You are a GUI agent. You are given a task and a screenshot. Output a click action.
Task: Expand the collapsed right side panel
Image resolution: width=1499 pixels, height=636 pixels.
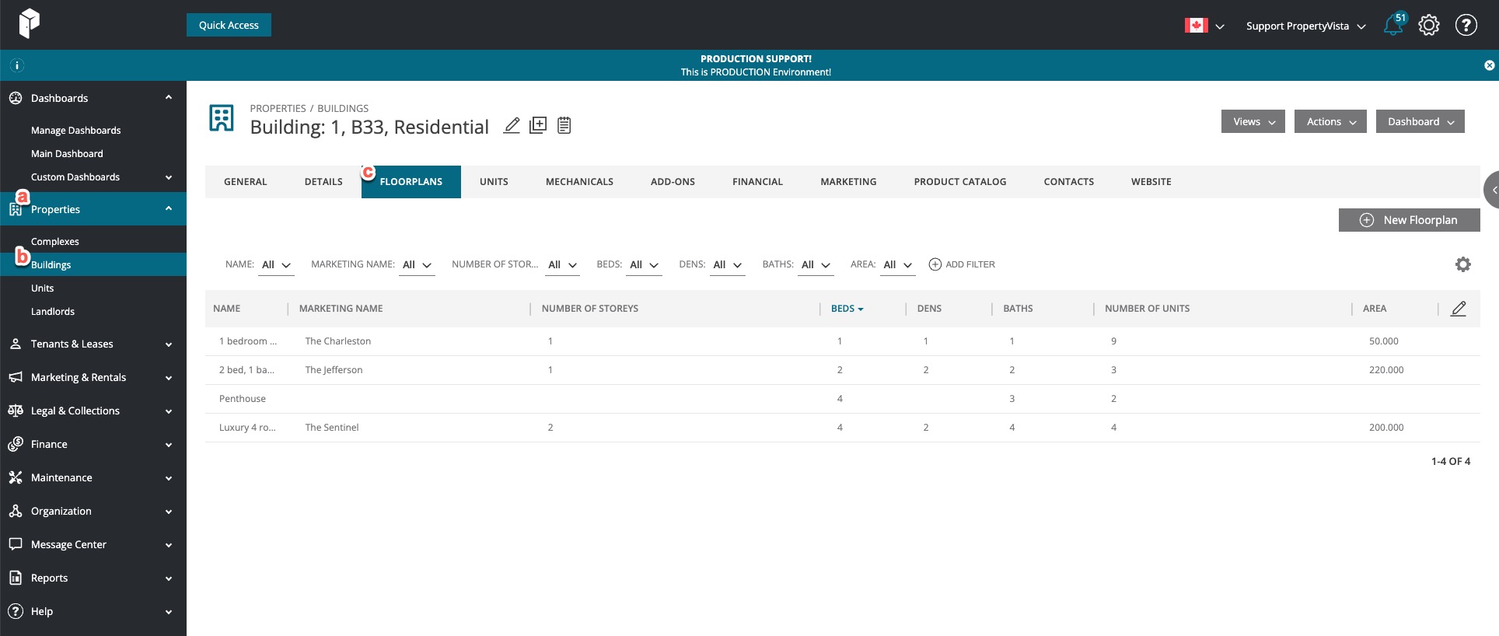(x=1493, y=190)
